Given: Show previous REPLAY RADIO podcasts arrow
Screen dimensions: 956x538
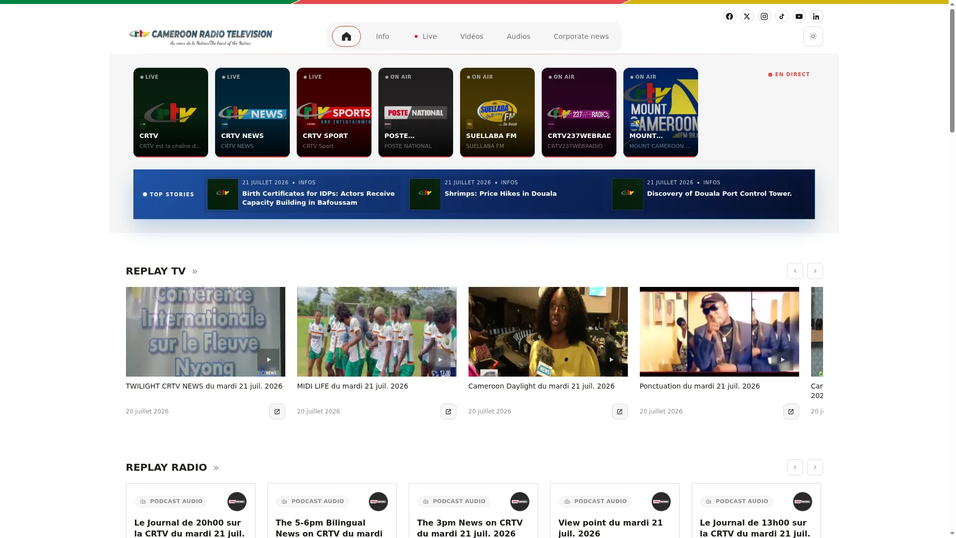Looking at the screenshot, I should click(795, 467).
